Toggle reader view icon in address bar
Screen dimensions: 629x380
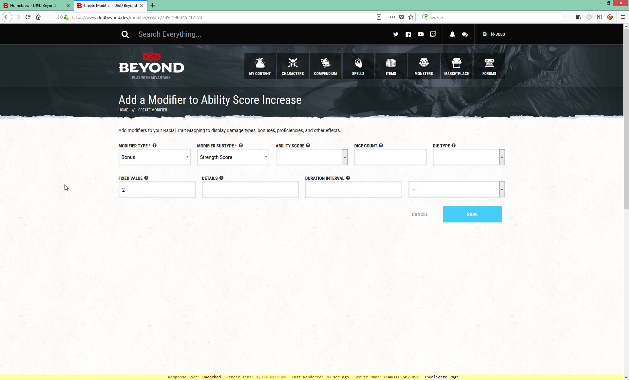pos(379,17)
